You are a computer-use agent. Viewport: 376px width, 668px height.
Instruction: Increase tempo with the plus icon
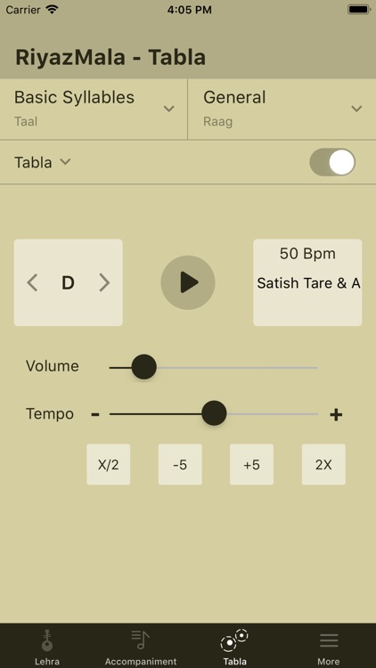(x=336, y=414)
